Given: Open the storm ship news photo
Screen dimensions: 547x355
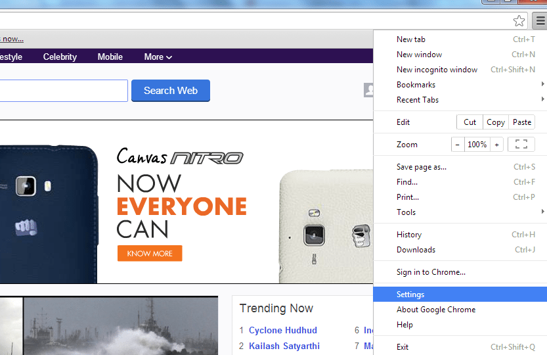Looking at the screenshot, I should click(120, 325).
